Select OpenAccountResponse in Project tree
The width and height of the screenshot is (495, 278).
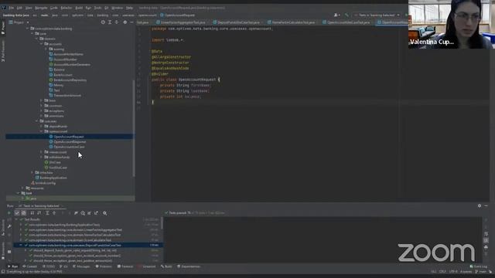[x=70, y=141]
